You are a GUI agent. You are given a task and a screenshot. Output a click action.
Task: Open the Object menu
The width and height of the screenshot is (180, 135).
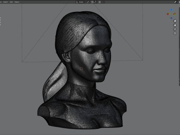tap(17, 2)
